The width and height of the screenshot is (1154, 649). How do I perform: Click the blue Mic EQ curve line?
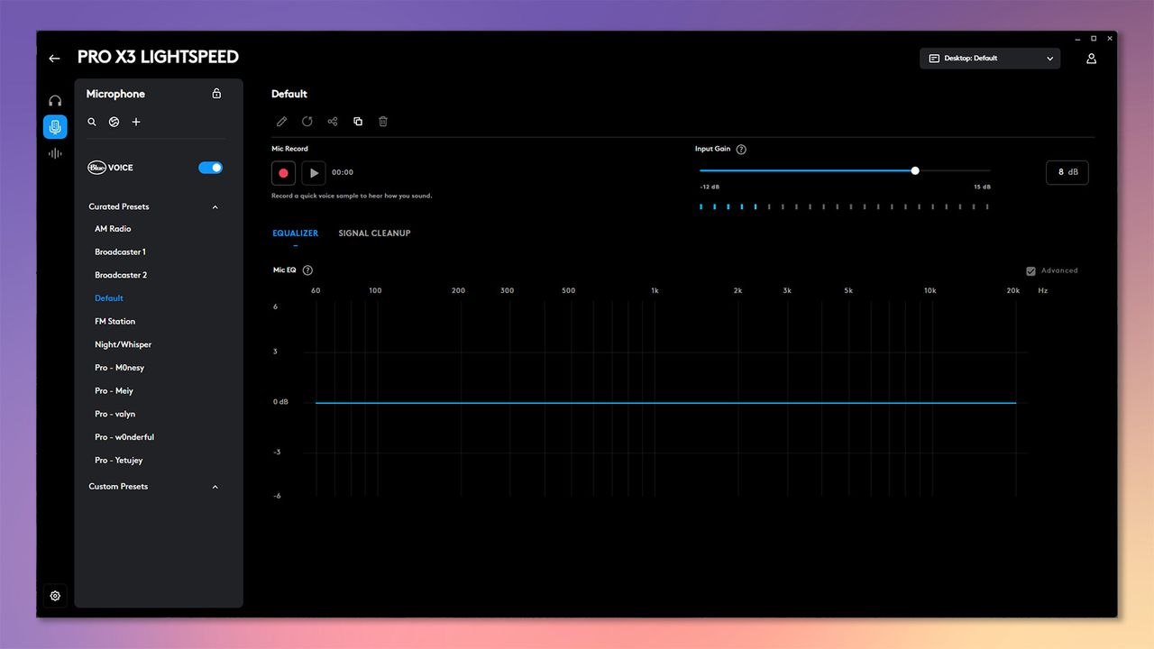click(x=665, y=403)
